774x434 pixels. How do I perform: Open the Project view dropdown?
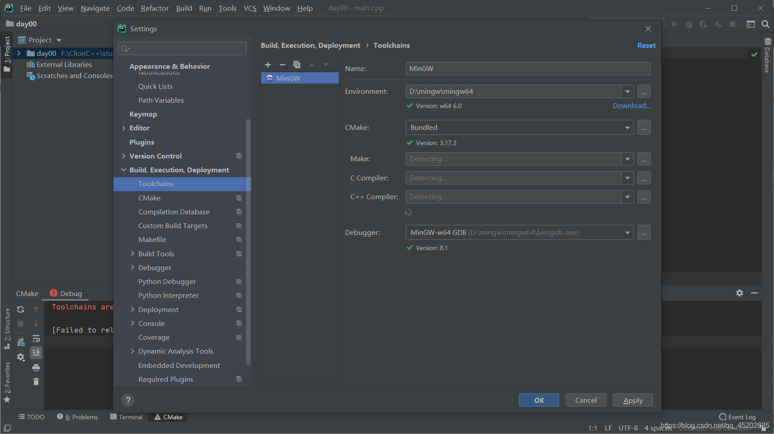point(59,40)
